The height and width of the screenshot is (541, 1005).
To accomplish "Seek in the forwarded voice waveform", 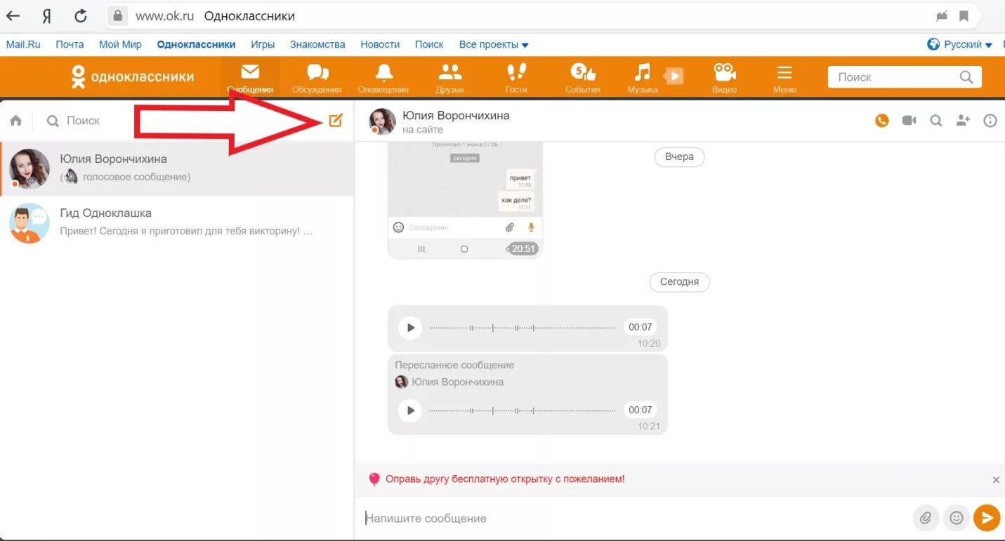I will [x=522, y=410].
